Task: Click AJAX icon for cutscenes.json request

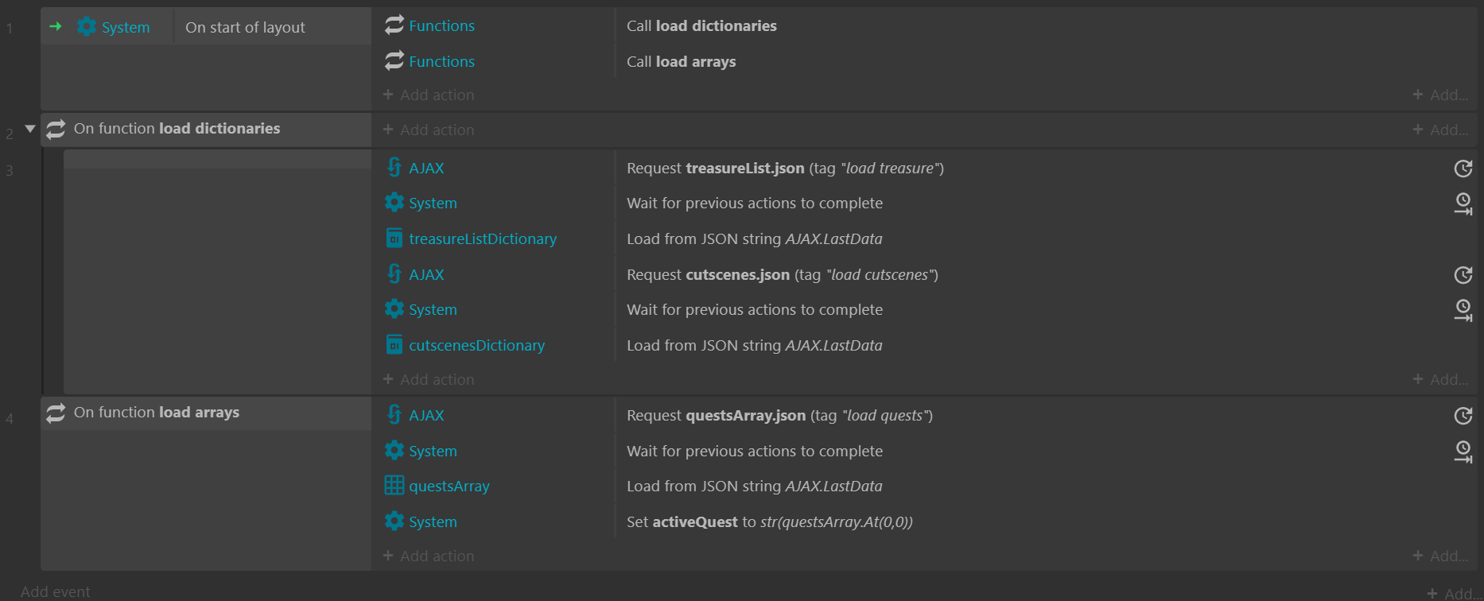Action: pos(394,274)
